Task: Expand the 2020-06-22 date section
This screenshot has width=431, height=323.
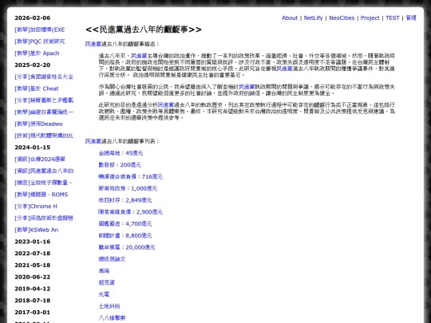Action: pos(33,277)
